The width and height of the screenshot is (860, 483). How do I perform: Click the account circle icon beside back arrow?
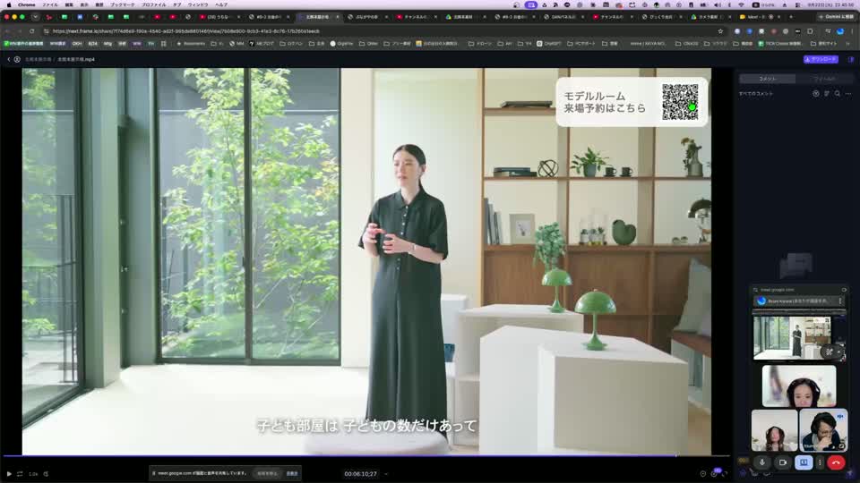[x=17, y=59]
